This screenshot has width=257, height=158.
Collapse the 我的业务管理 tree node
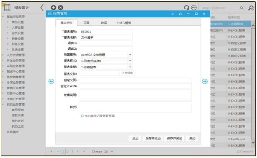[x=3, y=104]
